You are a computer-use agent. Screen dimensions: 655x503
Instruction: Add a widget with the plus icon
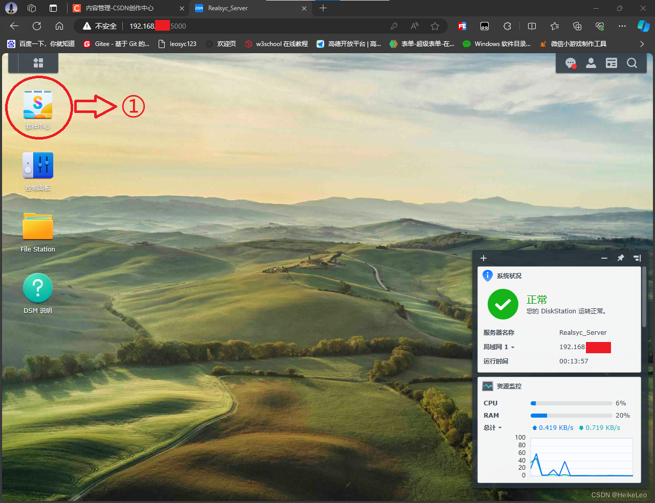coord(484,258)
